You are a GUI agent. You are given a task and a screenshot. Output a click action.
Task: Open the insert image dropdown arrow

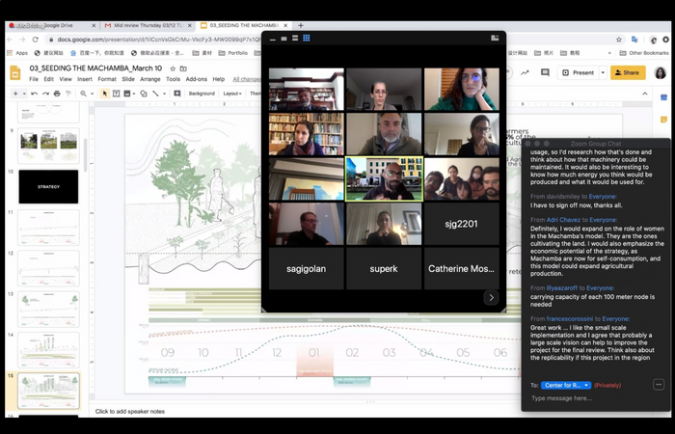pyautogui.click(x=134, y=94)
